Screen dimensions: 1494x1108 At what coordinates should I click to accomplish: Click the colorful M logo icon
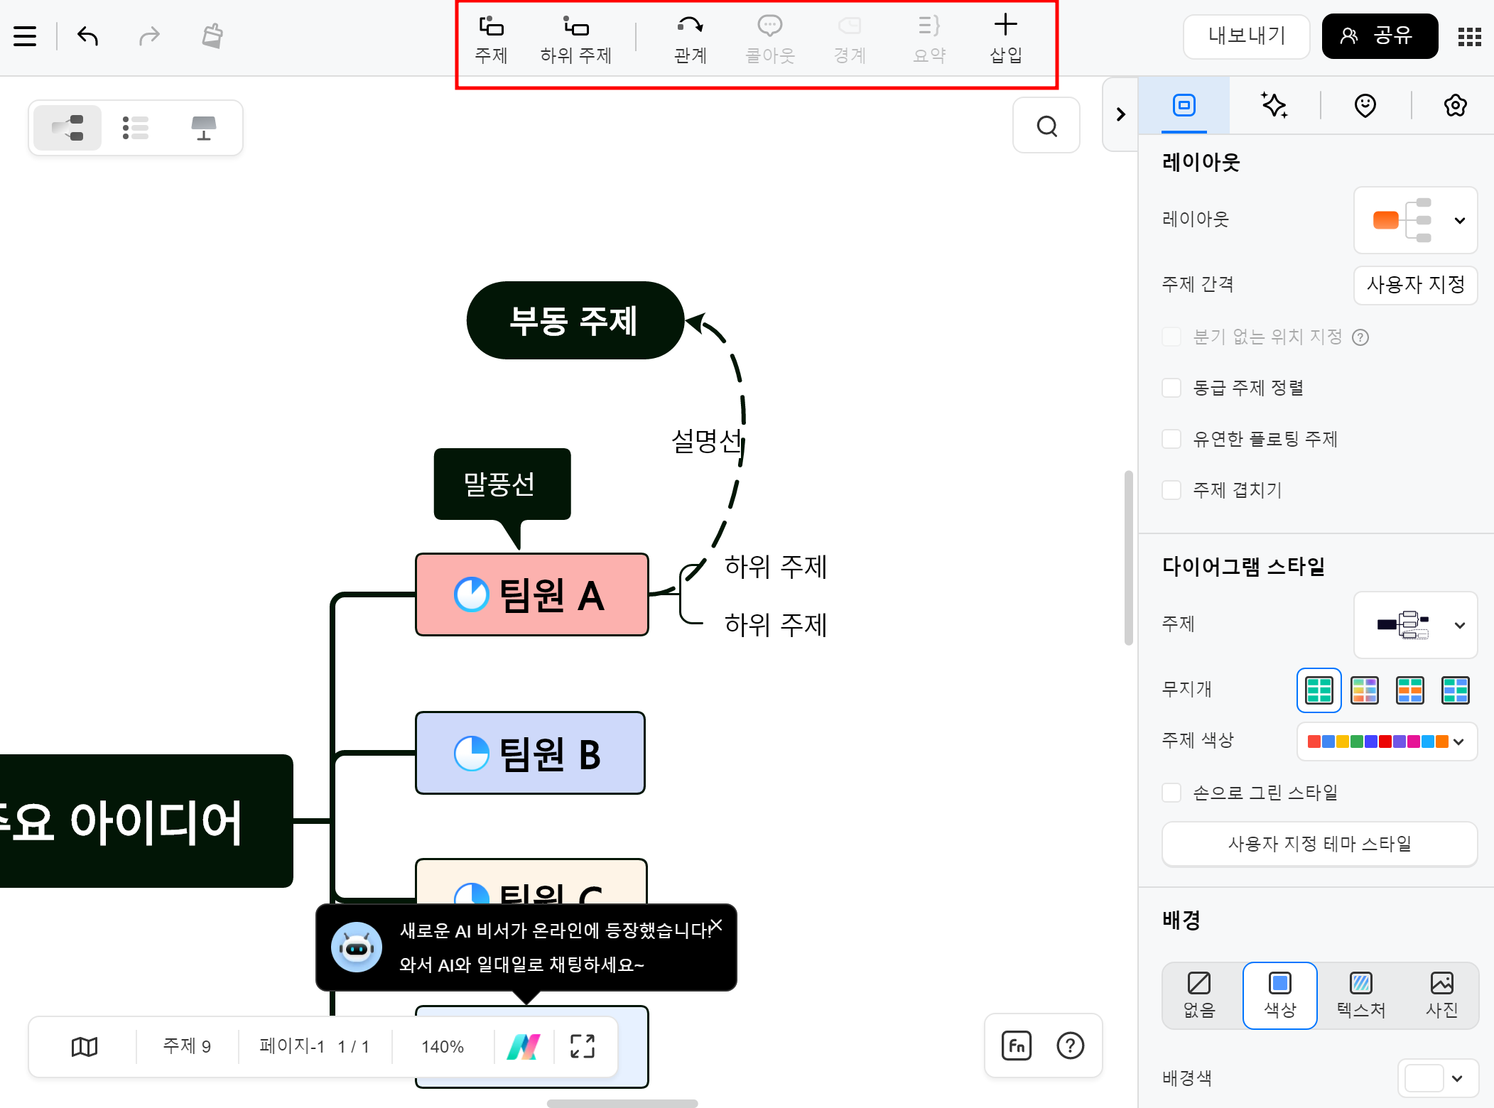tap(524, 1046)
